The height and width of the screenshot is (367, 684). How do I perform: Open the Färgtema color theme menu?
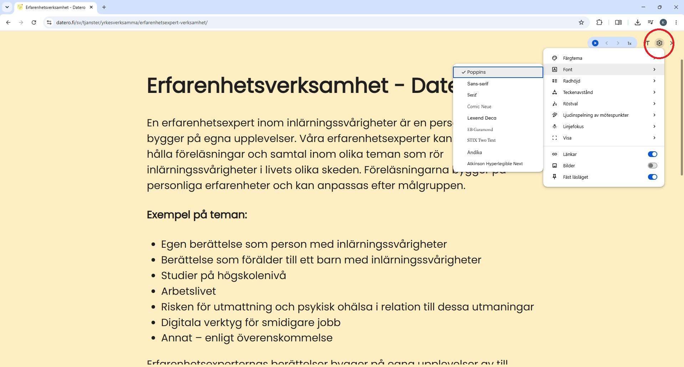point(603,58)
